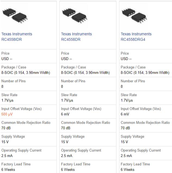Open the RC4558IDR part number link
Image resolution: width=172 pixels, height=173 pixels.
click(x=12, y=39)
